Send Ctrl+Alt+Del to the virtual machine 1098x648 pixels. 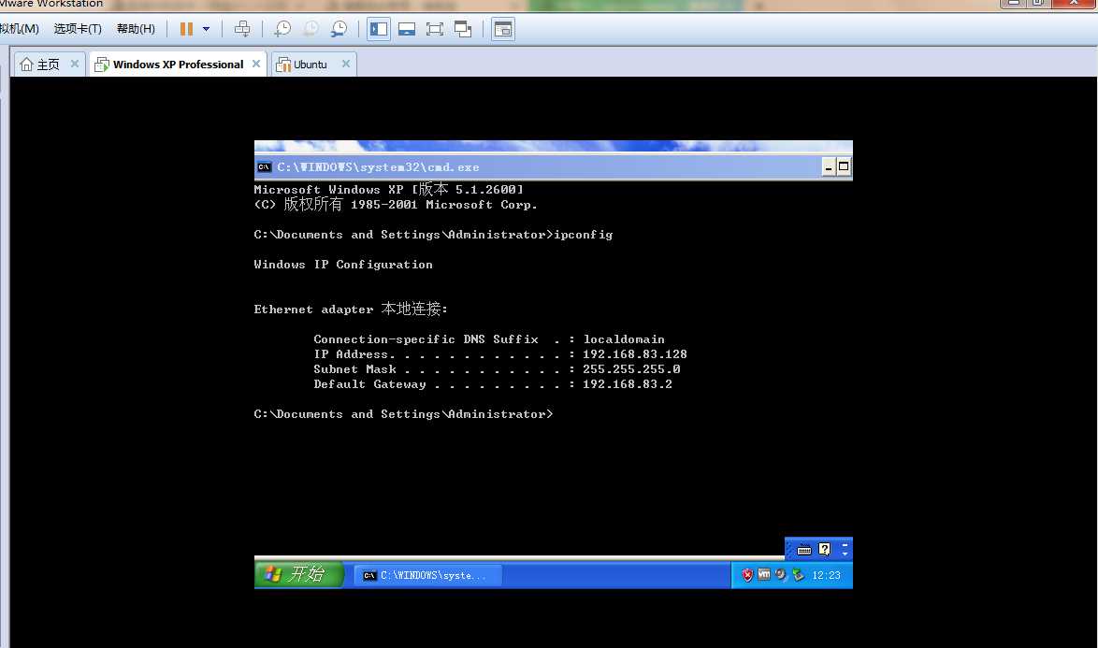(242, 29)
